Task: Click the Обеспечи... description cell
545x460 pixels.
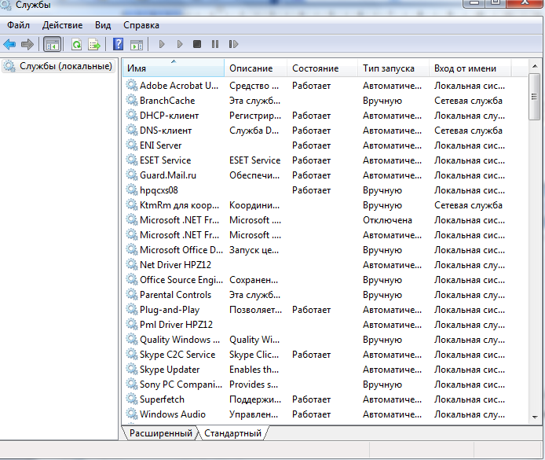Action: coord(254,175)
